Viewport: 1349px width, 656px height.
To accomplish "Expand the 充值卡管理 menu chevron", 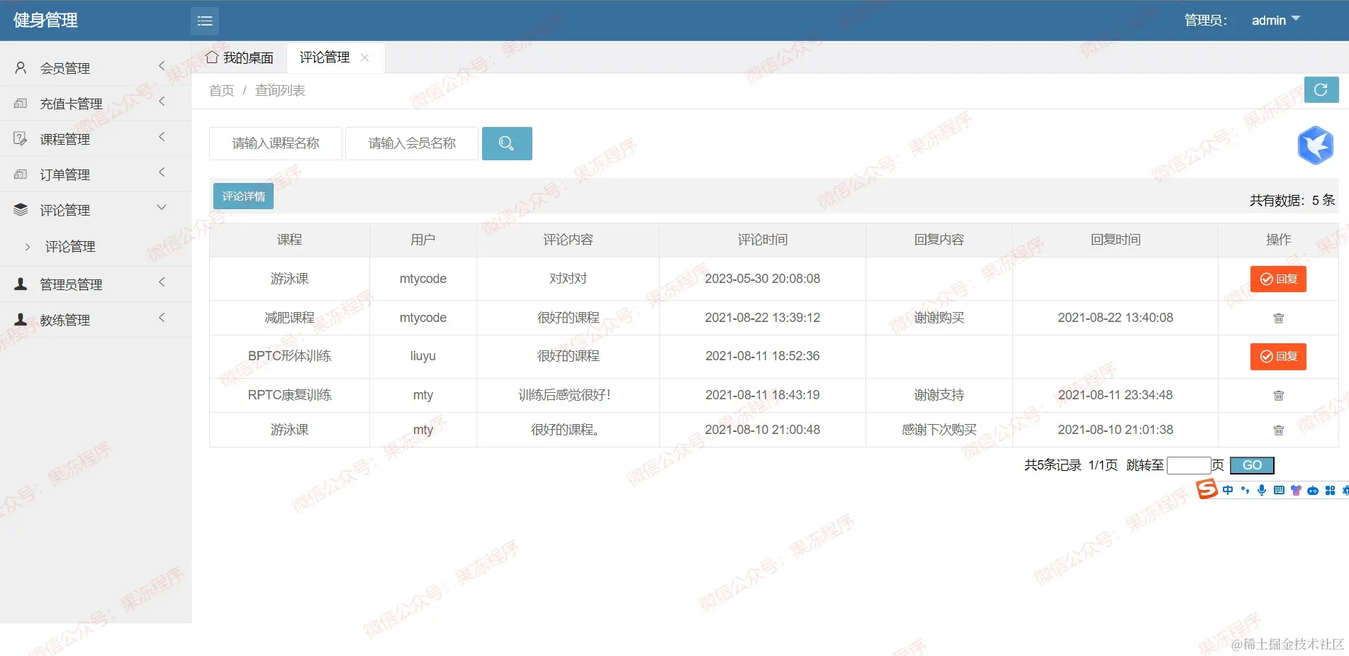I will [x=162, y=101].
